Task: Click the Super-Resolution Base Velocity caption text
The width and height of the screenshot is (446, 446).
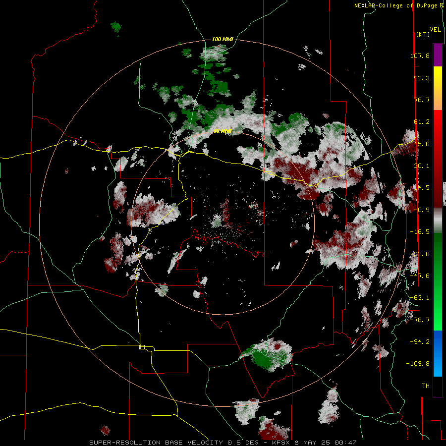Action: 223,443
